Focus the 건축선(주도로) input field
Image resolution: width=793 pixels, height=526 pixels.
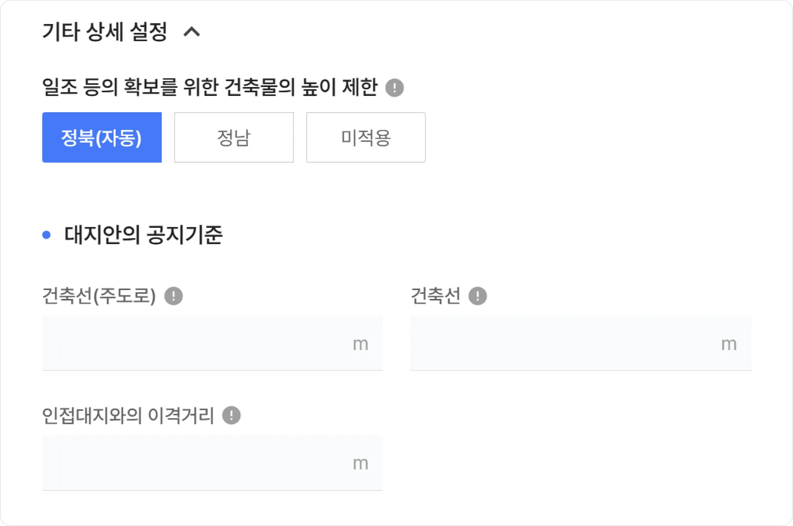(x=194, y=343)
